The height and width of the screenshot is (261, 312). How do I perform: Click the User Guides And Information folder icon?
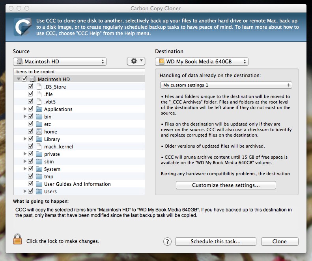pos(39,184)
